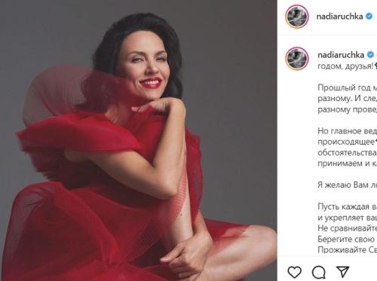
Task: Click caption line "годом, друзья!"
Action: tap(345, 66)
